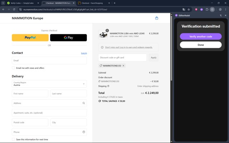Click the phone field help icon
229x143 pixels.
(x=84, y=132)
